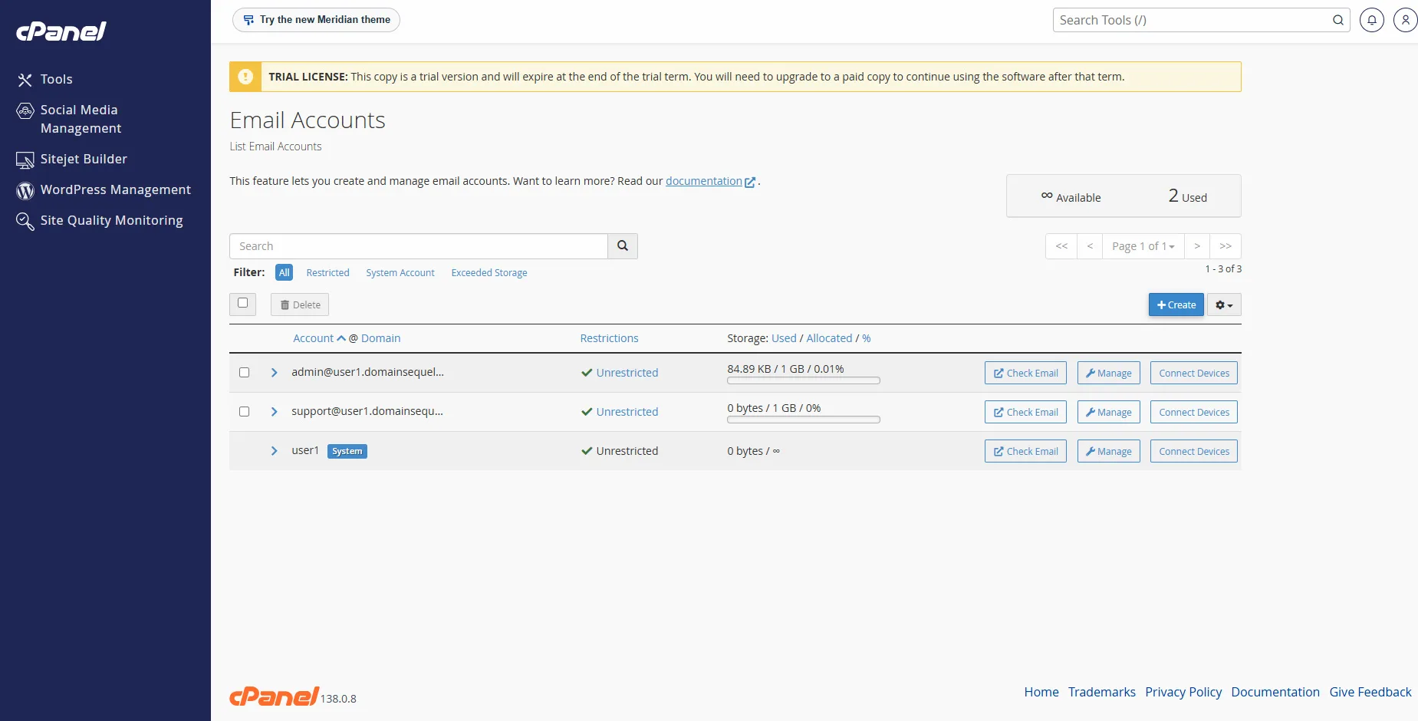Go to the first page button
The width and height of the screenshot is (1418, 721).
click(x=1061, y=246)
